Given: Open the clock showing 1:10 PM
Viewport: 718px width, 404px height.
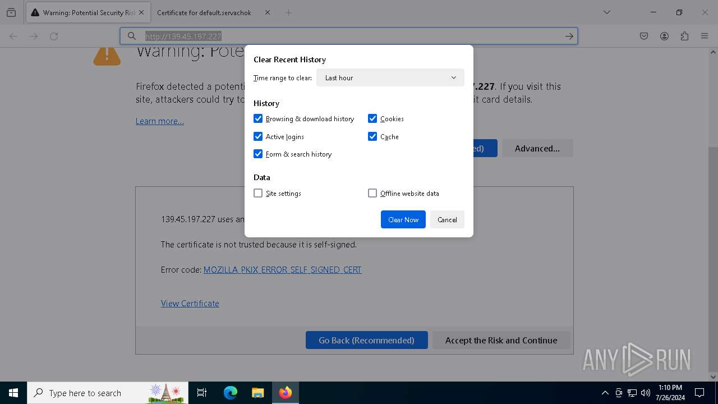Looking at the screenshot, I should click(x=670, y=393).
